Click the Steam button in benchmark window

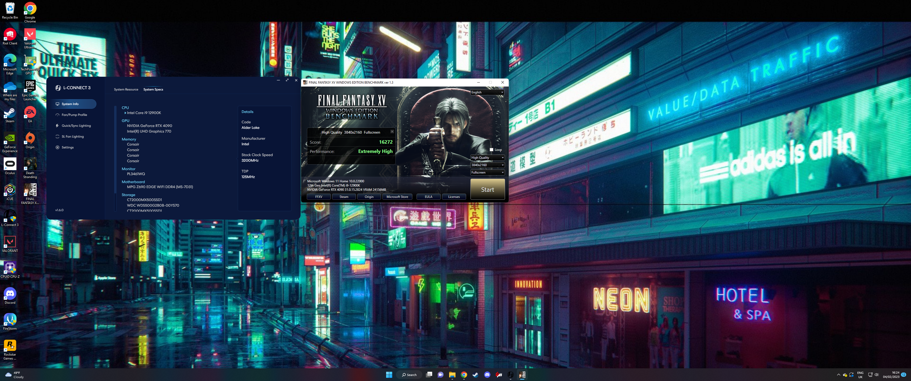pos(344,197)
